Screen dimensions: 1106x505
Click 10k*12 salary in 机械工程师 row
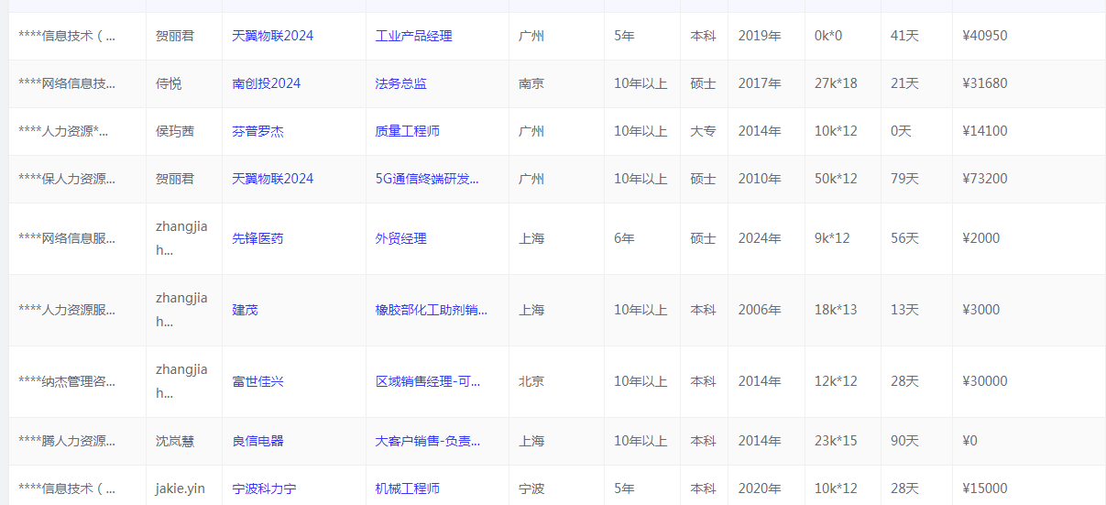836,489
